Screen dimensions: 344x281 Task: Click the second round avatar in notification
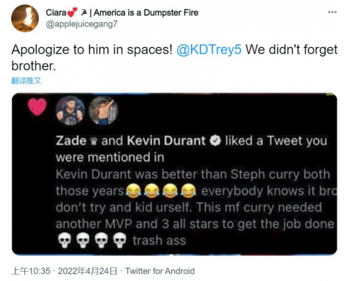pyautogui.click(x=103, y=110)
